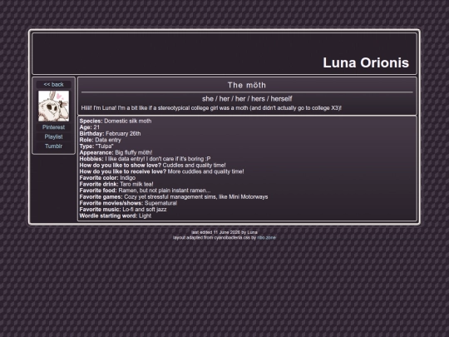Click the 'Luna Orionis' page title
The image size is (449, 337).
(x=366, y=62)
